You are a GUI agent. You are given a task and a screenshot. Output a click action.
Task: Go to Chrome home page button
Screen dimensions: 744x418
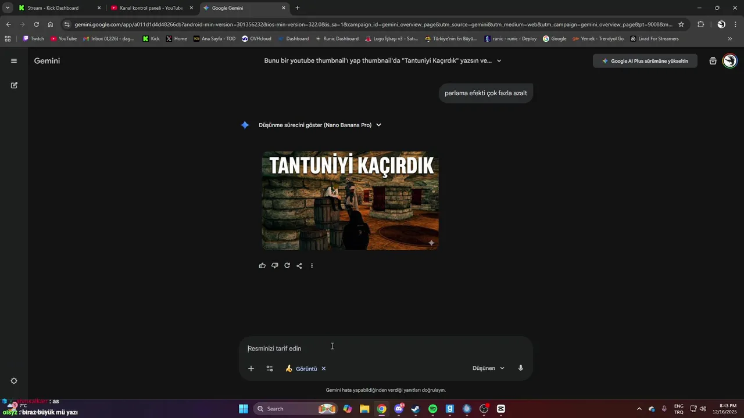51,24
